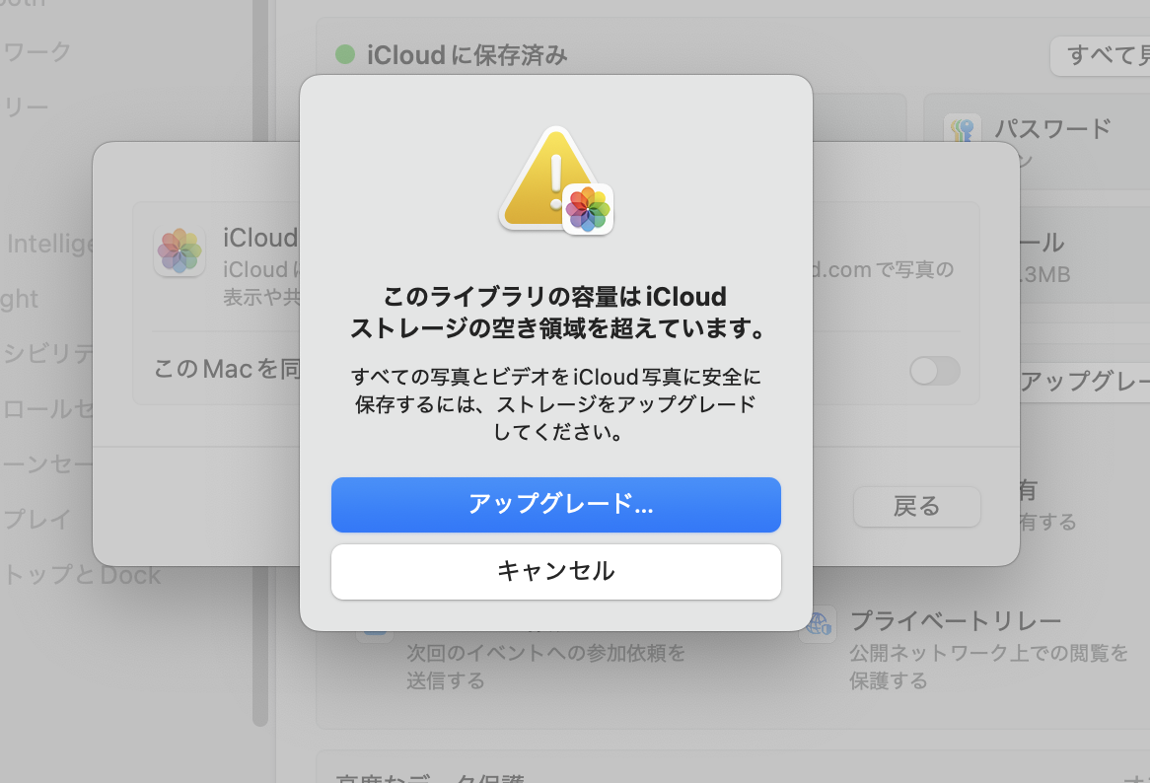Click the プライベートリレー globe icon
Viewport: 1150px width, 783px height.
(x=819, y=624)
